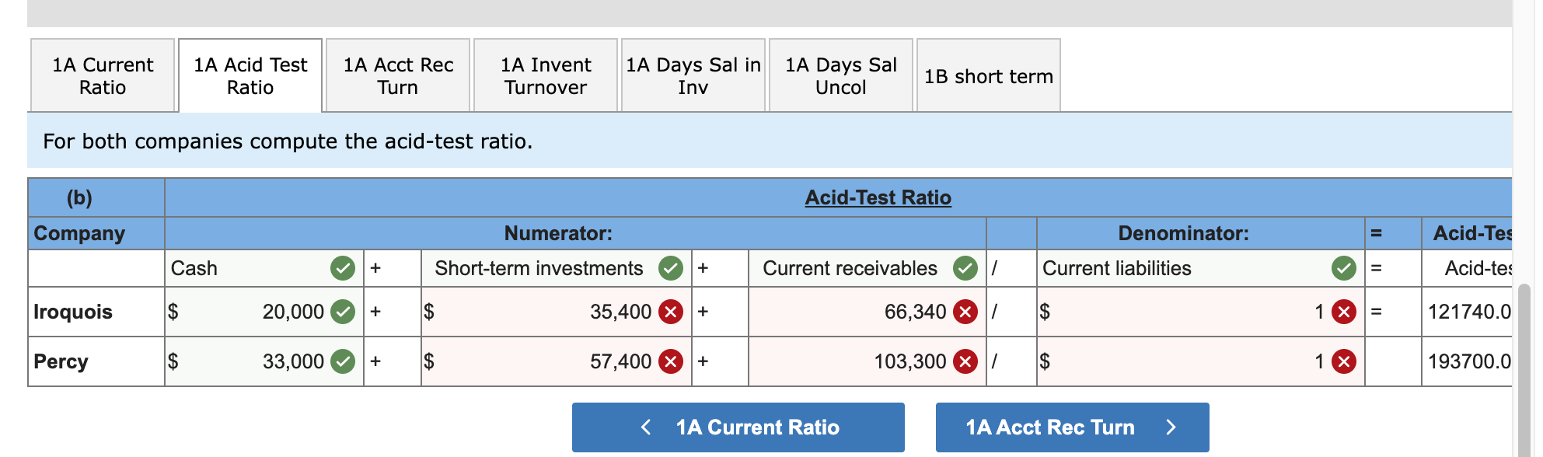Click the red X next to 103,300

point(965,361)
